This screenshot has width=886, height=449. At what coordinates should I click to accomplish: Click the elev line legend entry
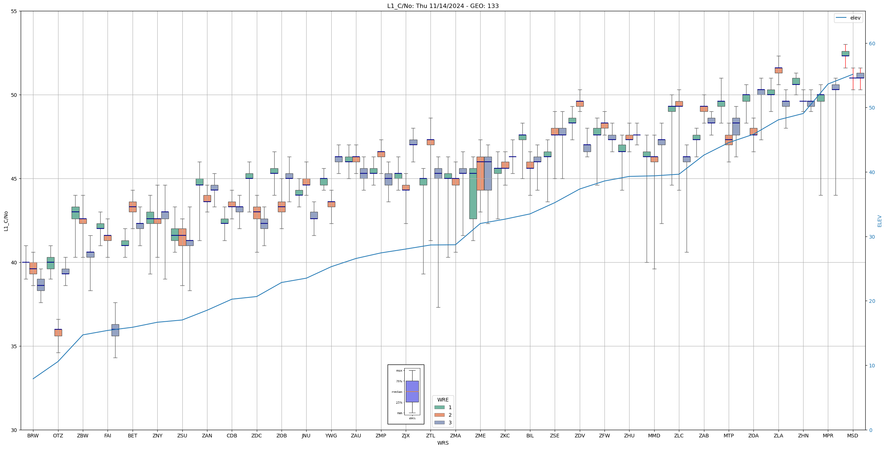(848, 18)
